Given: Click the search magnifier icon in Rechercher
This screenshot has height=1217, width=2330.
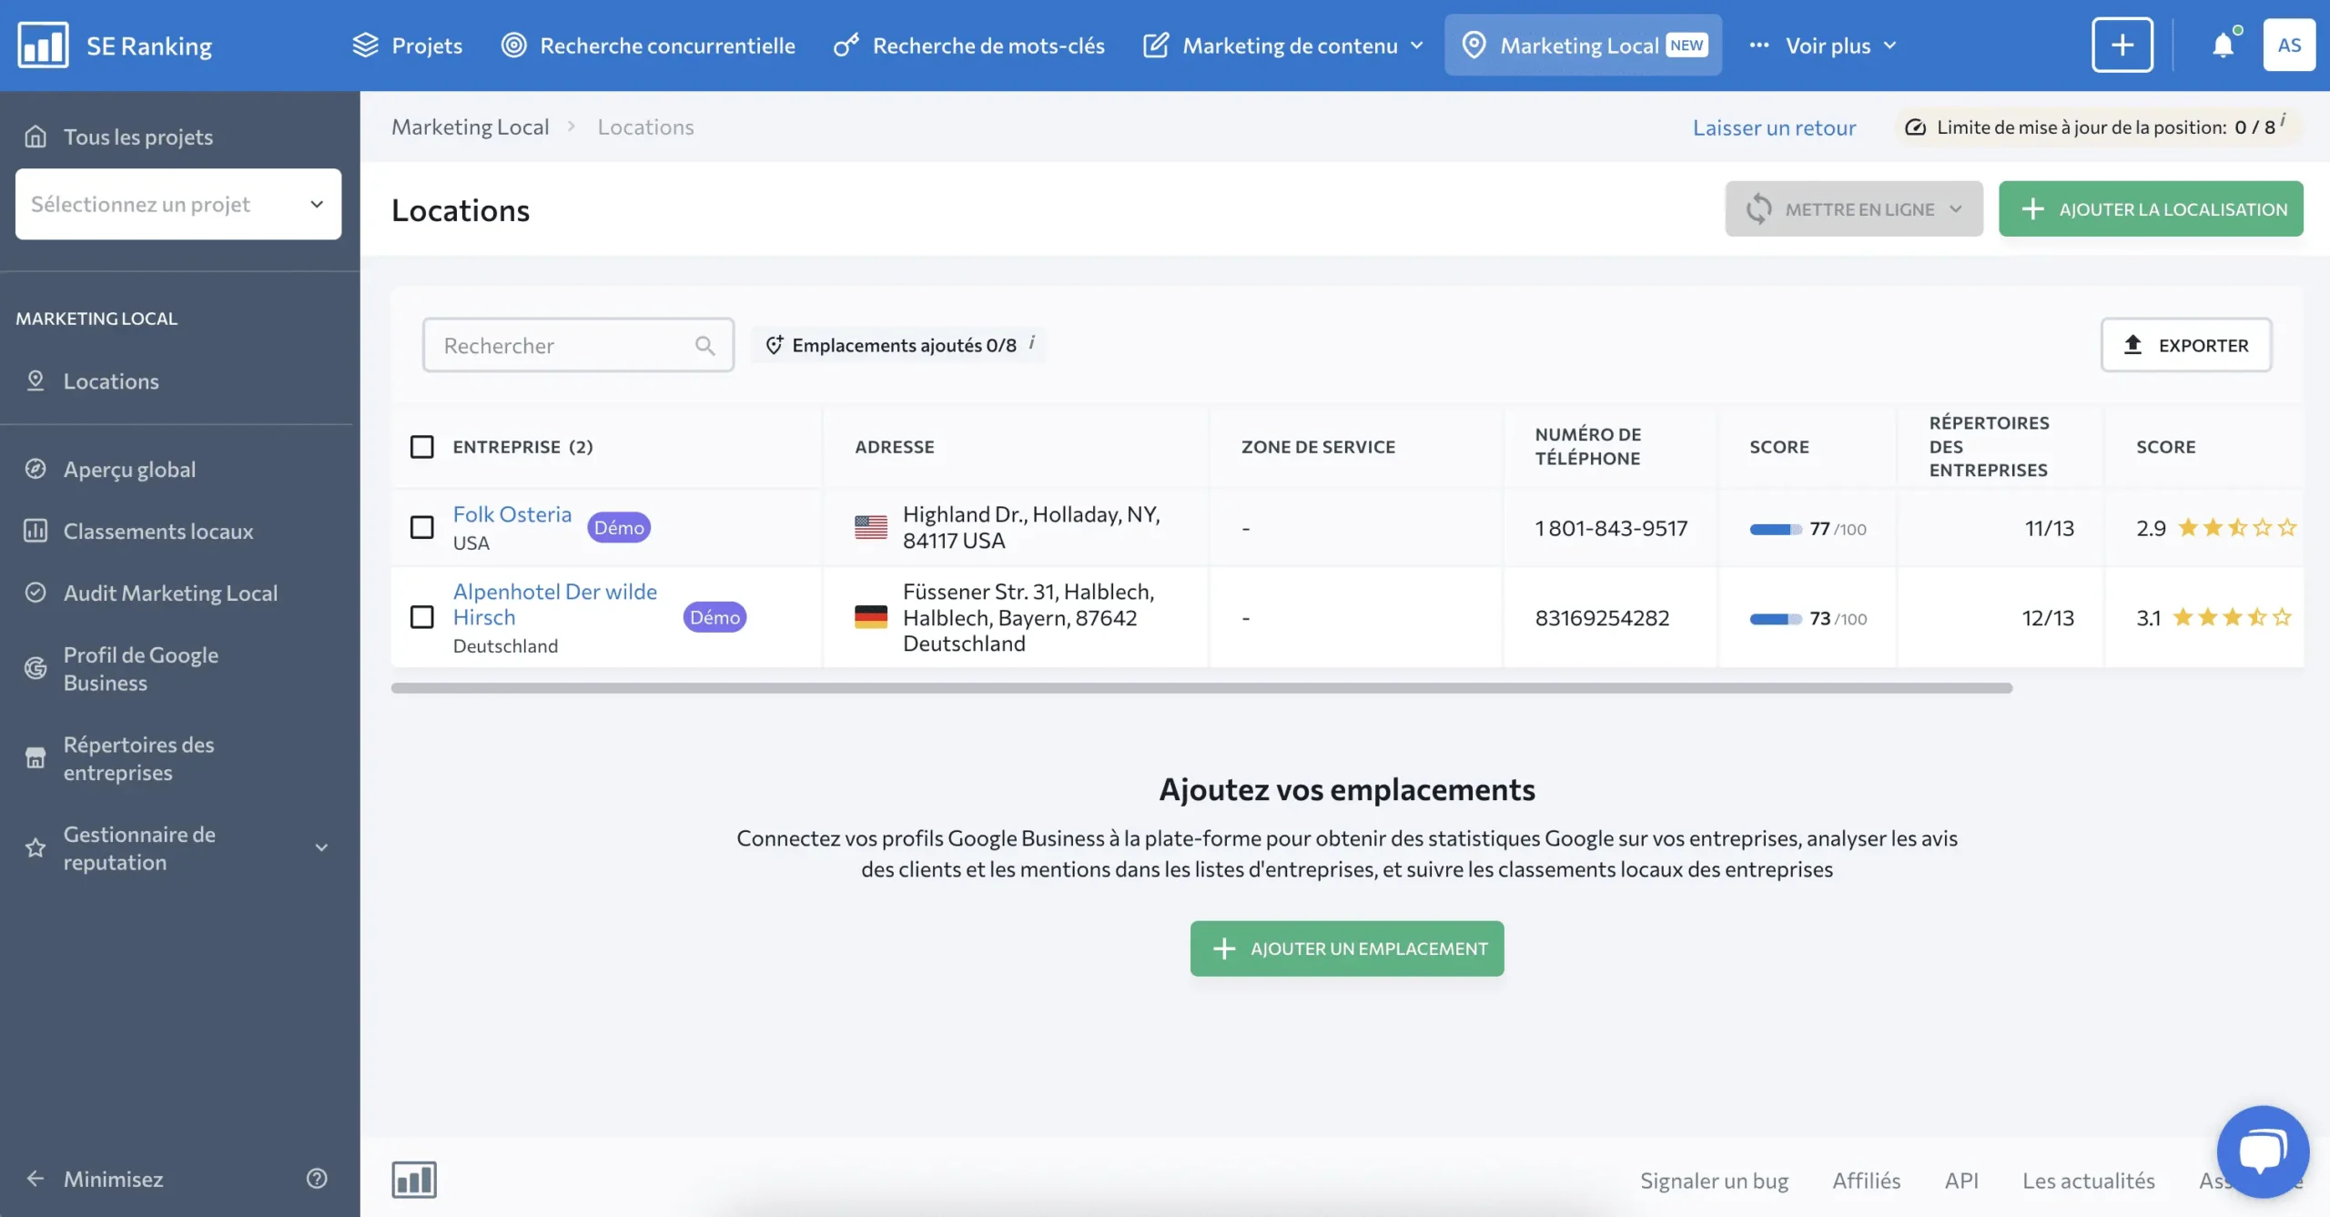Looking at the screenshot, I should (704, 346).
